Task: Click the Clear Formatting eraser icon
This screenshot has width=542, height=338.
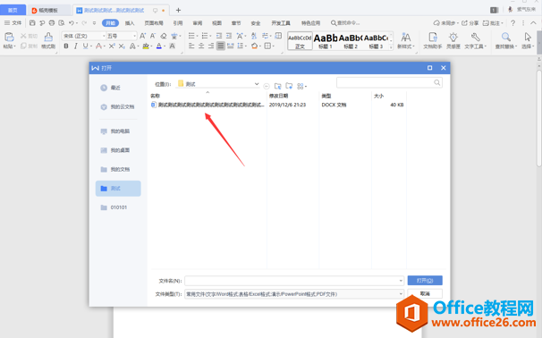Action: click(164, 36)
